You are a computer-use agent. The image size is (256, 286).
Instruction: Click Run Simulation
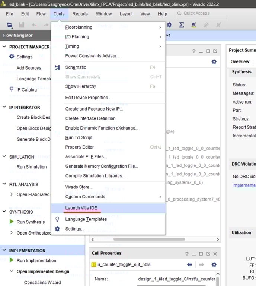(32, 167)
